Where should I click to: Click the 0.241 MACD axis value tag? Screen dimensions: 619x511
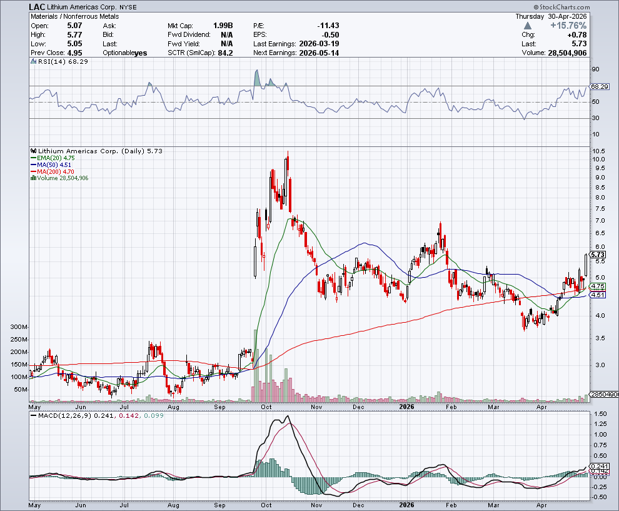pos(599,467)
